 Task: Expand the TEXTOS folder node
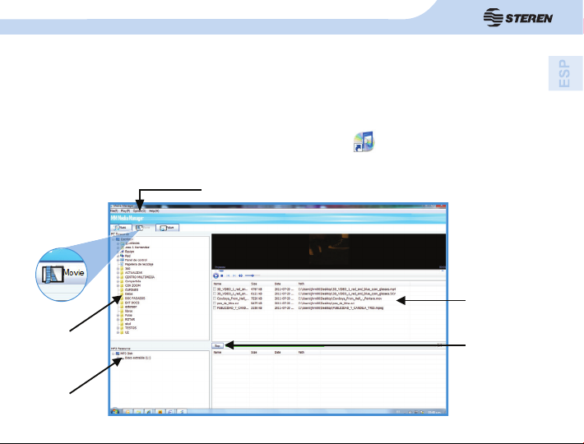(x=118, y=328)
